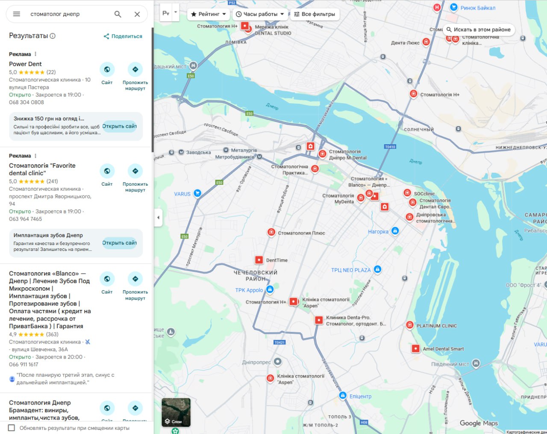Open the Часы работы dropdown
Image resolution: width=547 pixels, height=434 pixels.
[260, 14]
